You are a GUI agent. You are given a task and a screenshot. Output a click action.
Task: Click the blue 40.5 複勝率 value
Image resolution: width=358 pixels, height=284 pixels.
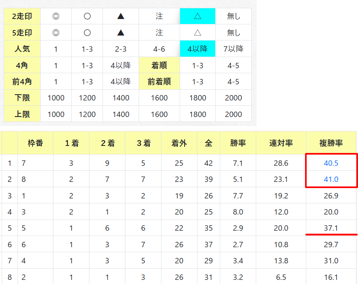click(x=331, y=163)
